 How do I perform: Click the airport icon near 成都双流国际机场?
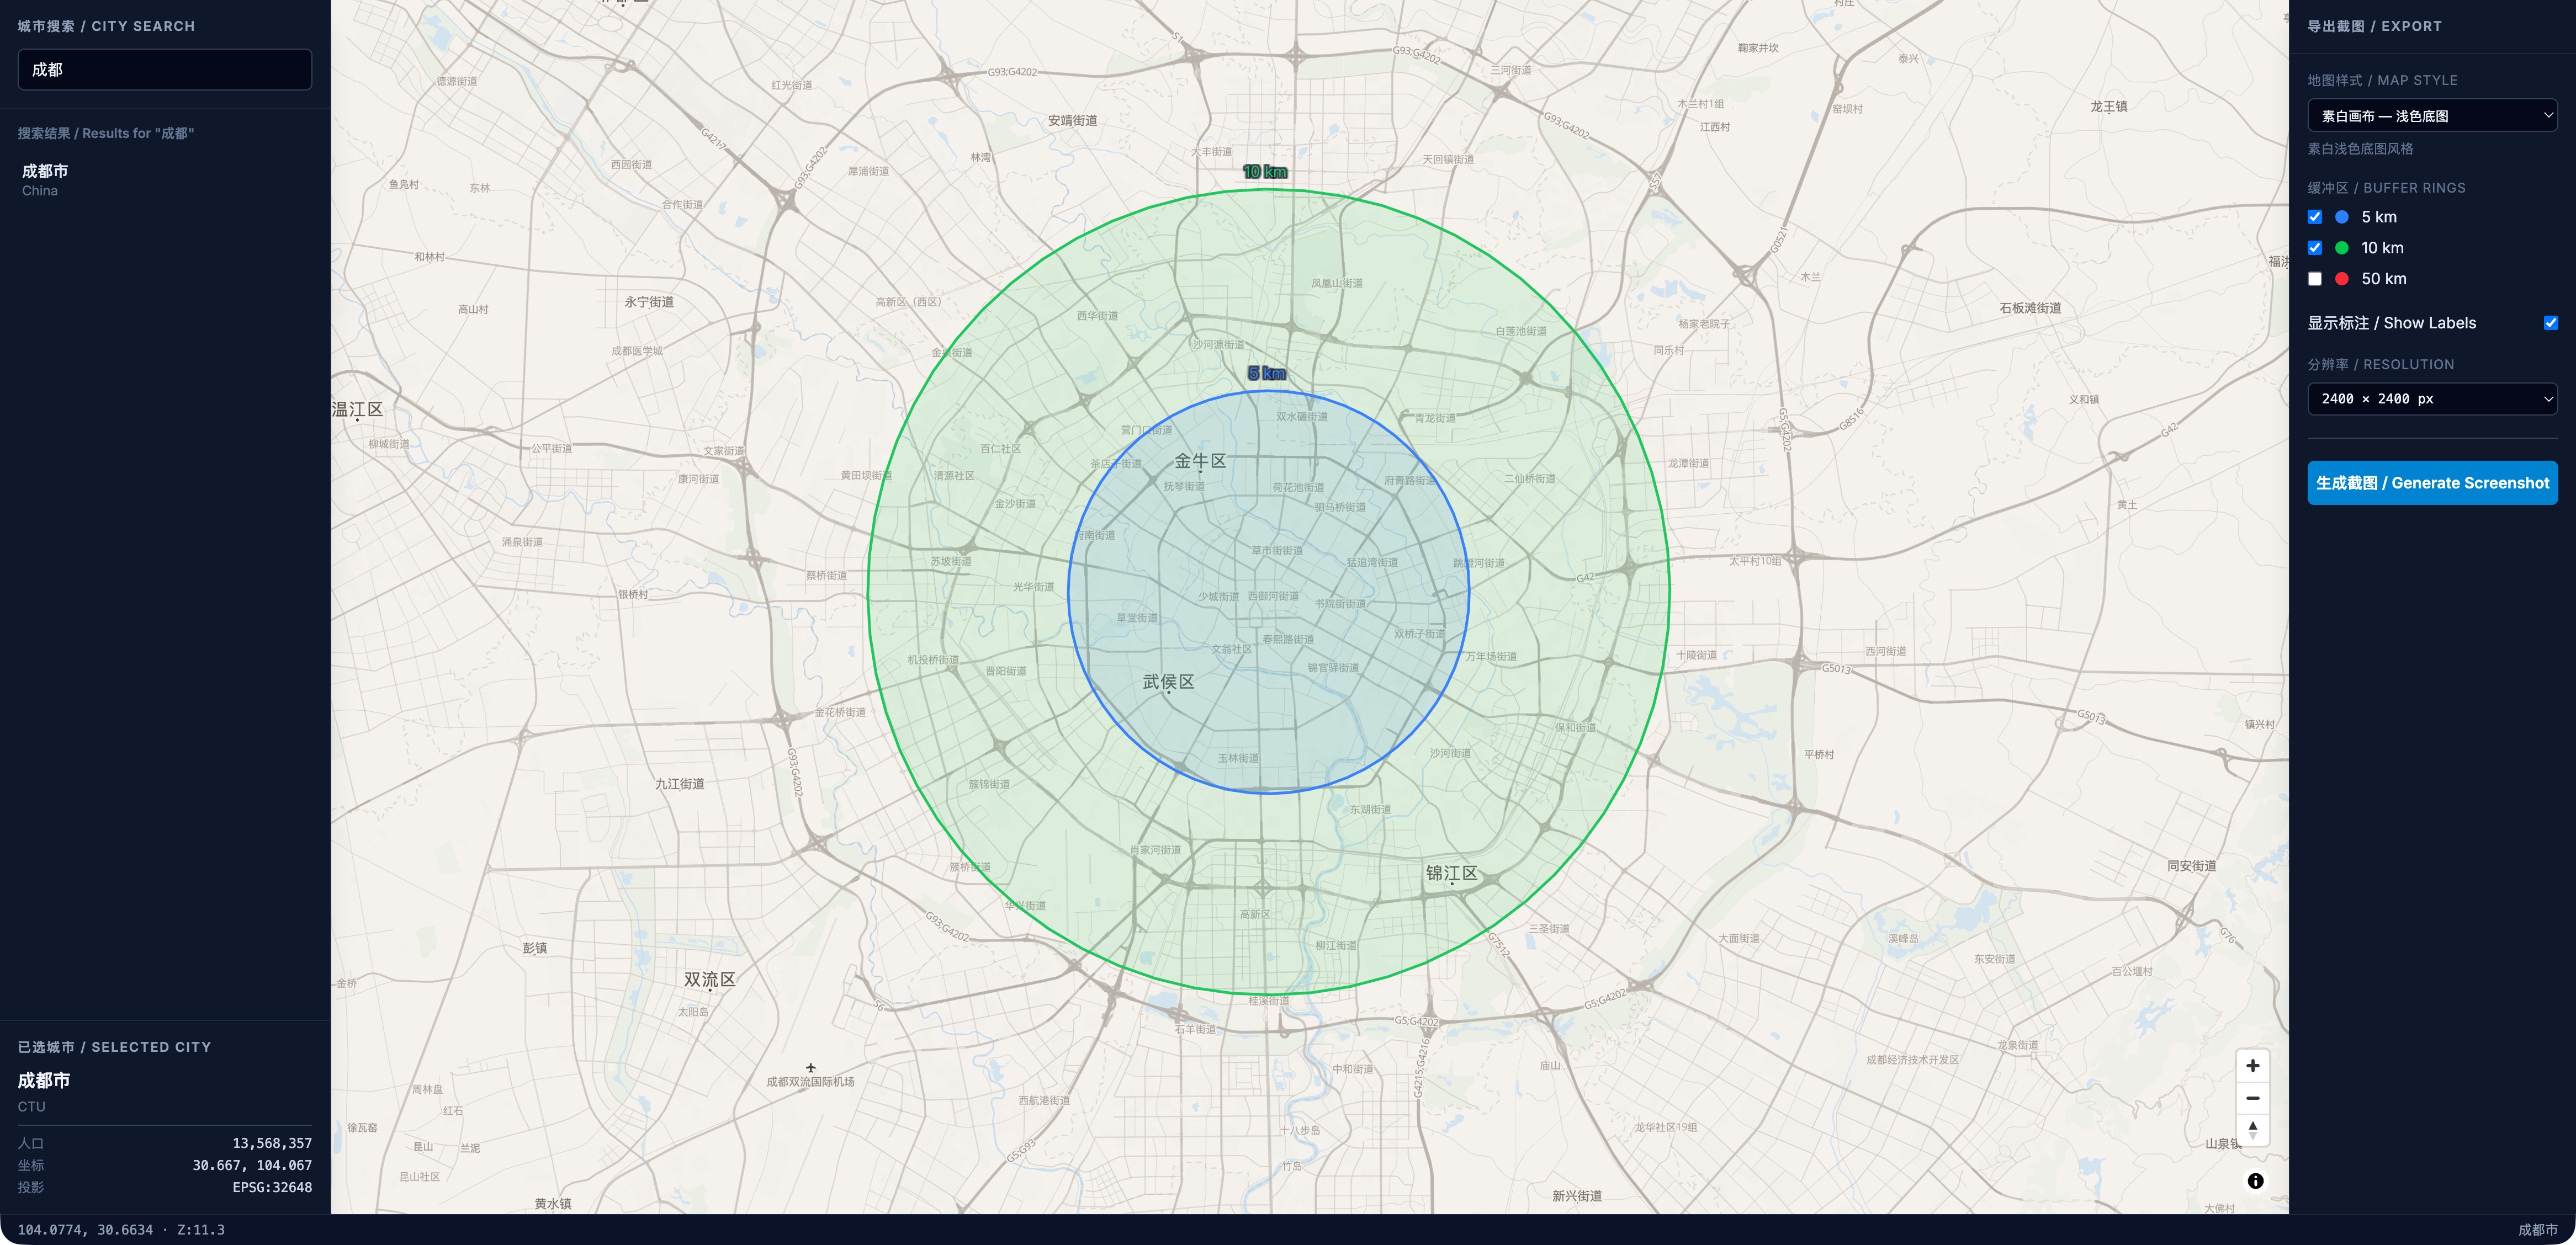click(x=811, y=1068)
